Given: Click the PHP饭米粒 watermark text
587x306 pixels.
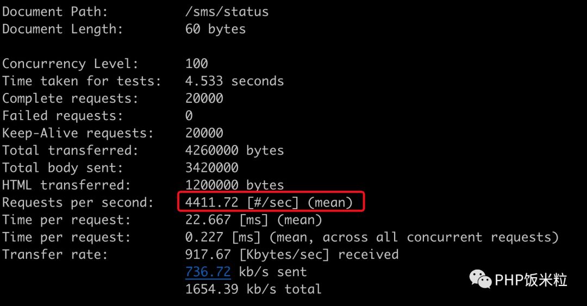Looking at the screenshot, I should pyautogui.click(x=530, y=280).
